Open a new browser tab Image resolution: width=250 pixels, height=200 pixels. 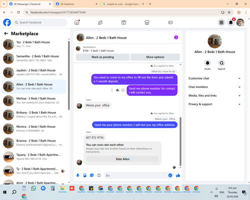tap(150, 4)
